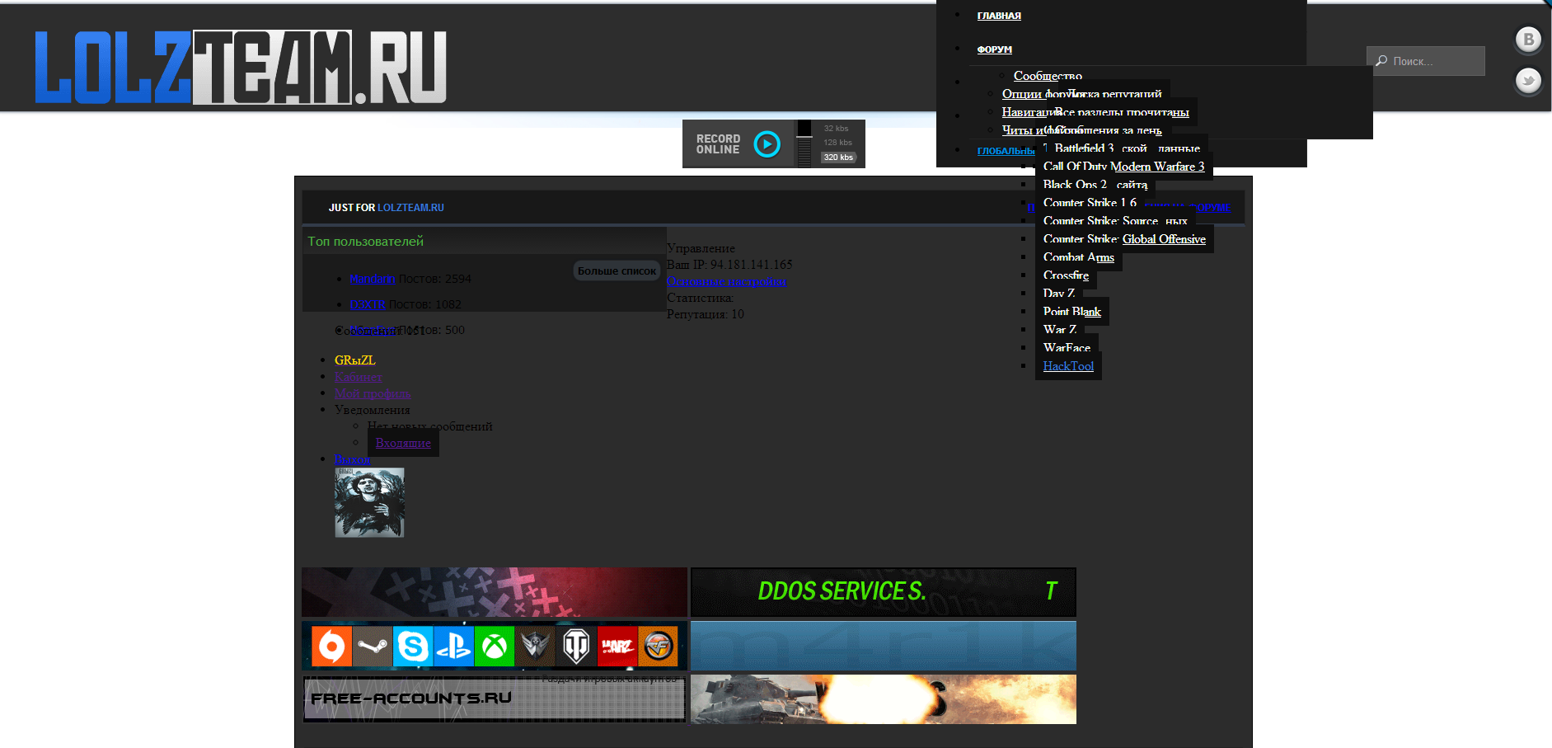Click the Репутация: 10 text
The width and height of the screenshot is (1552, 748).
click(705, 314)
